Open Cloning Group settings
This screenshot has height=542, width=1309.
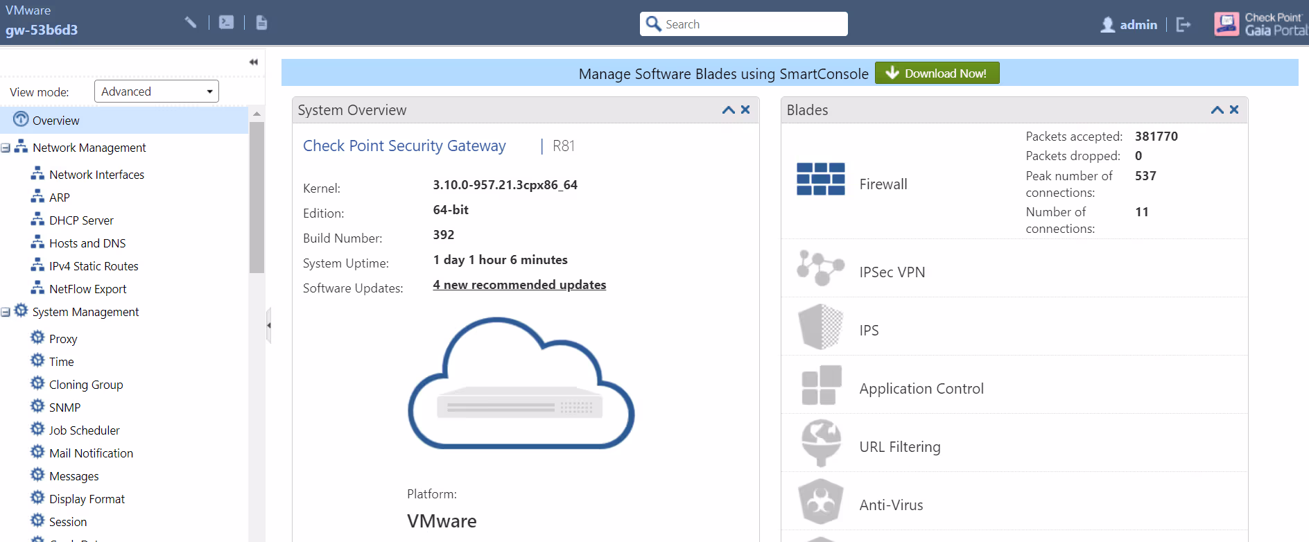tap(86, 385)
